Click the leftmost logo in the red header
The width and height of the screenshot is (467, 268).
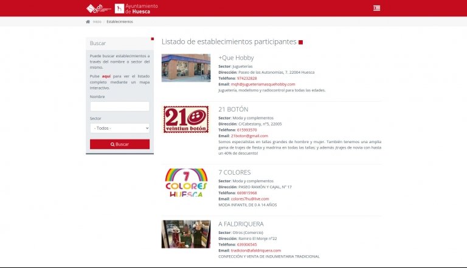tap(99, 9)
